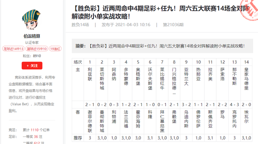Click home team 拉齐奥 in match 11

[210, 74]
